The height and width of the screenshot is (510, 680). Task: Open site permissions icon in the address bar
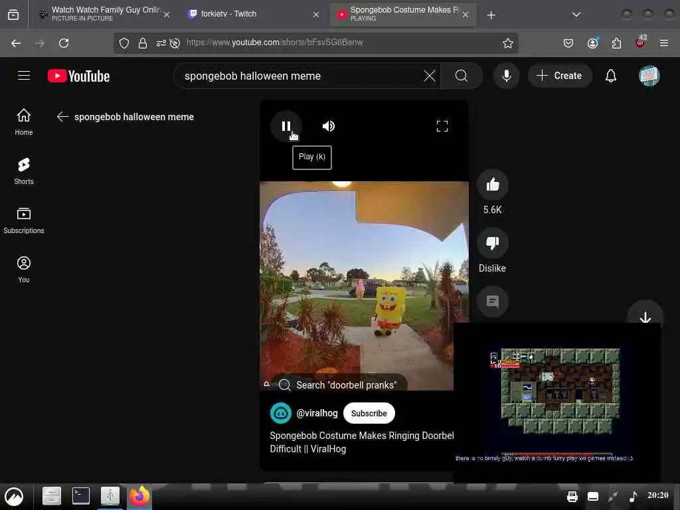[x=161, y=43]
